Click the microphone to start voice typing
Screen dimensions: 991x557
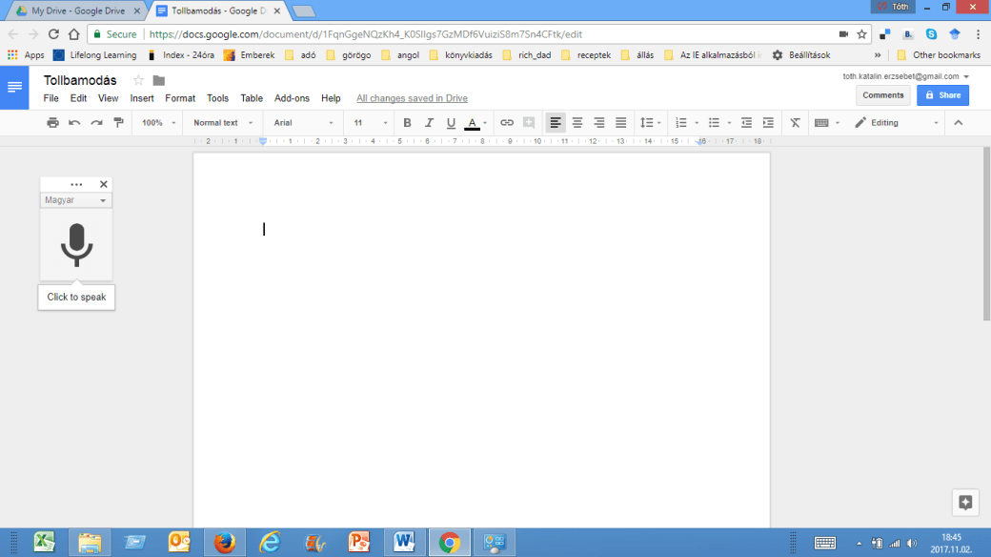pyautogui.click(x=76, y=245)
